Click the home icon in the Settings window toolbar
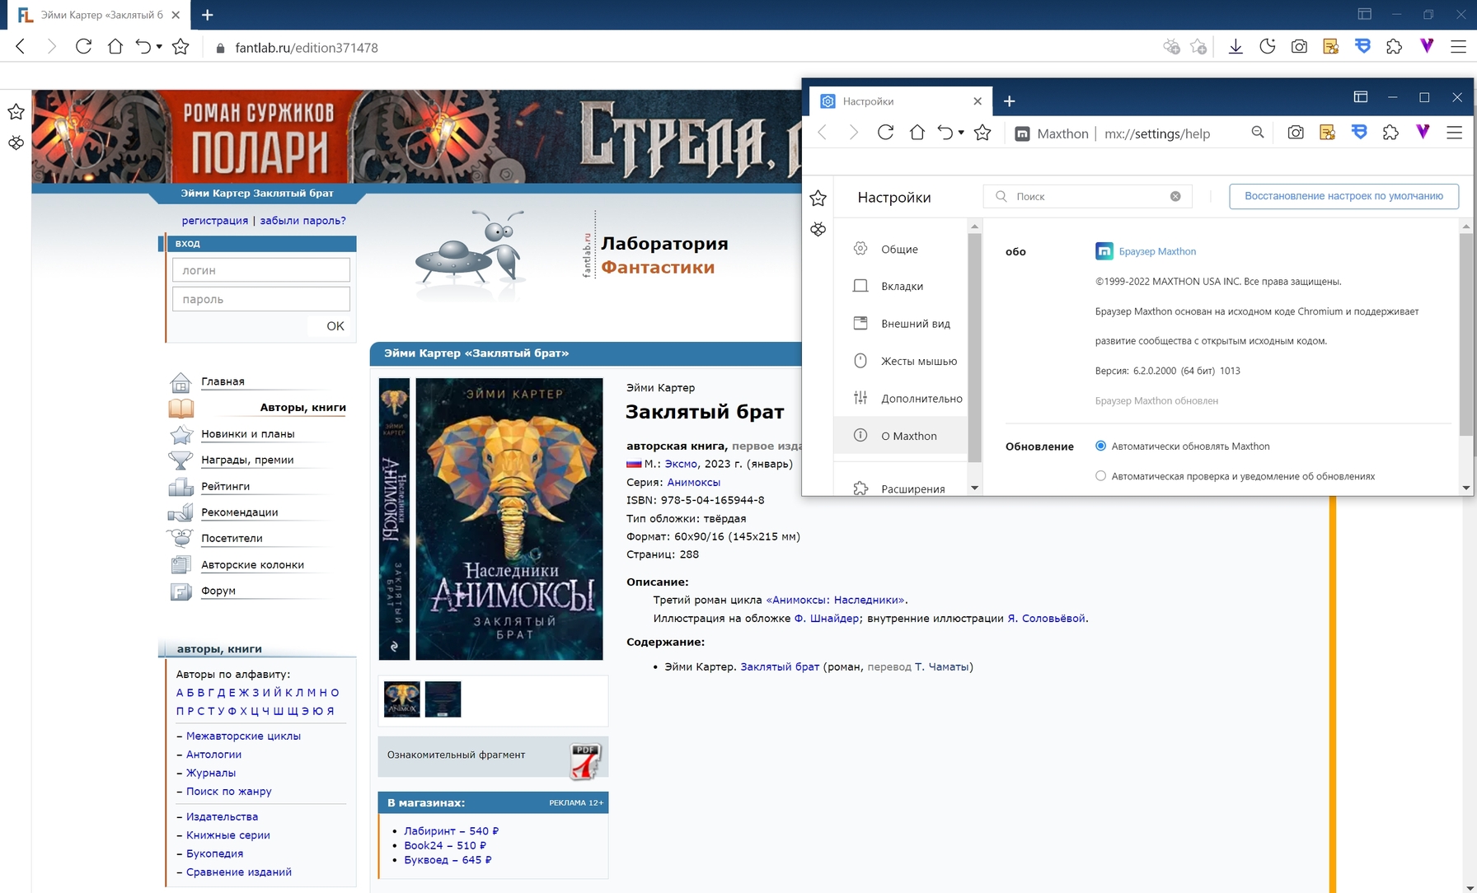The image size is (1477, 893). click(917, 133)
